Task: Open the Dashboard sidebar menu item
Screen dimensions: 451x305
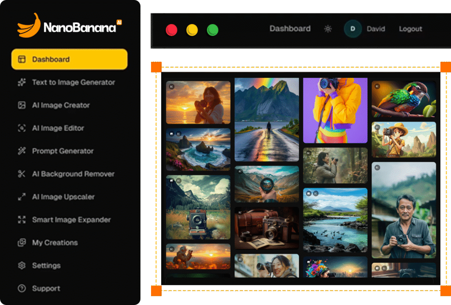Action: 69,59
